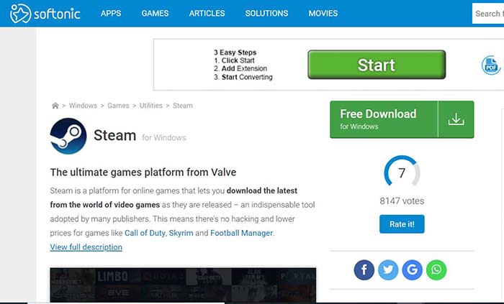
Task: Focus the Search input field
Action: pyautogui.click(x=488, y=14)
